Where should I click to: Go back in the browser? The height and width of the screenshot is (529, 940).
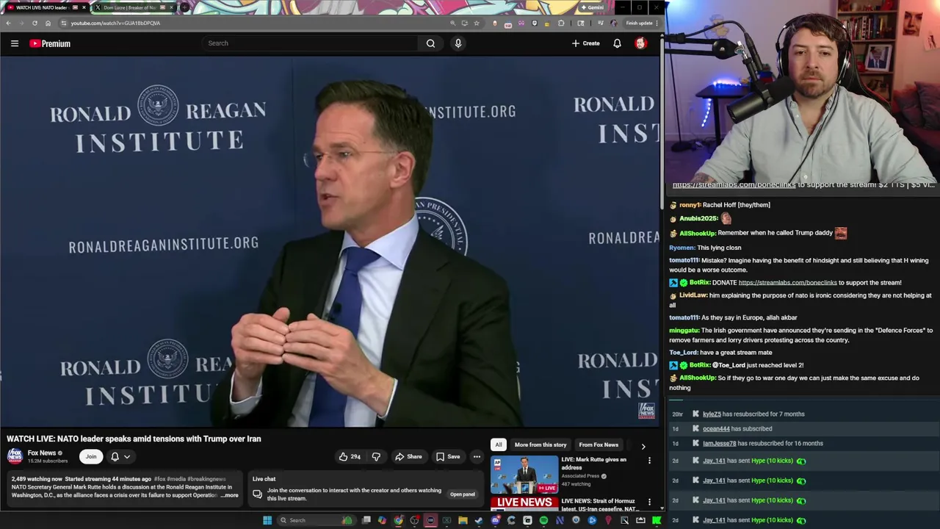tap(8, 23)
